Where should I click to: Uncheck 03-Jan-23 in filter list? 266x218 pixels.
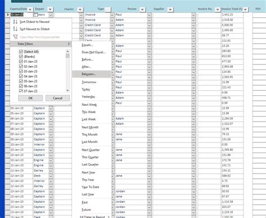click(x=21, y=71)
